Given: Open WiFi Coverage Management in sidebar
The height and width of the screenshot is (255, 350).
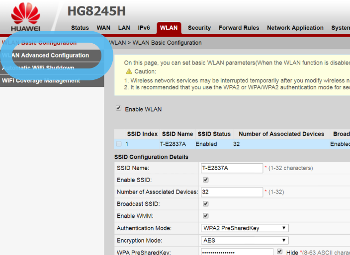Looking at the screenshot, I should pos(41,80).
